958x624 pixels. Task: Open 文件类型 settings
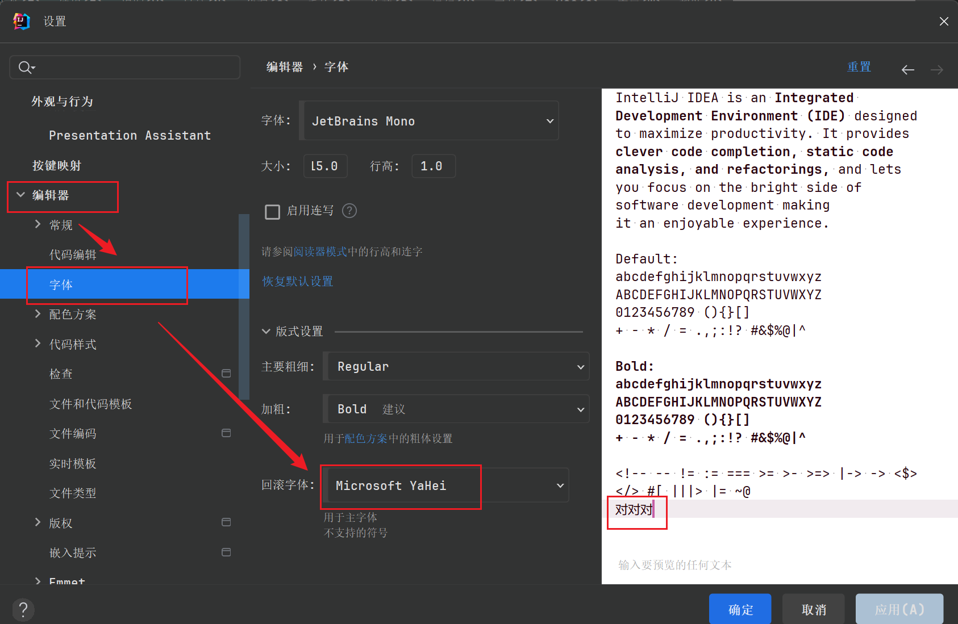click(x=73, y=493)
